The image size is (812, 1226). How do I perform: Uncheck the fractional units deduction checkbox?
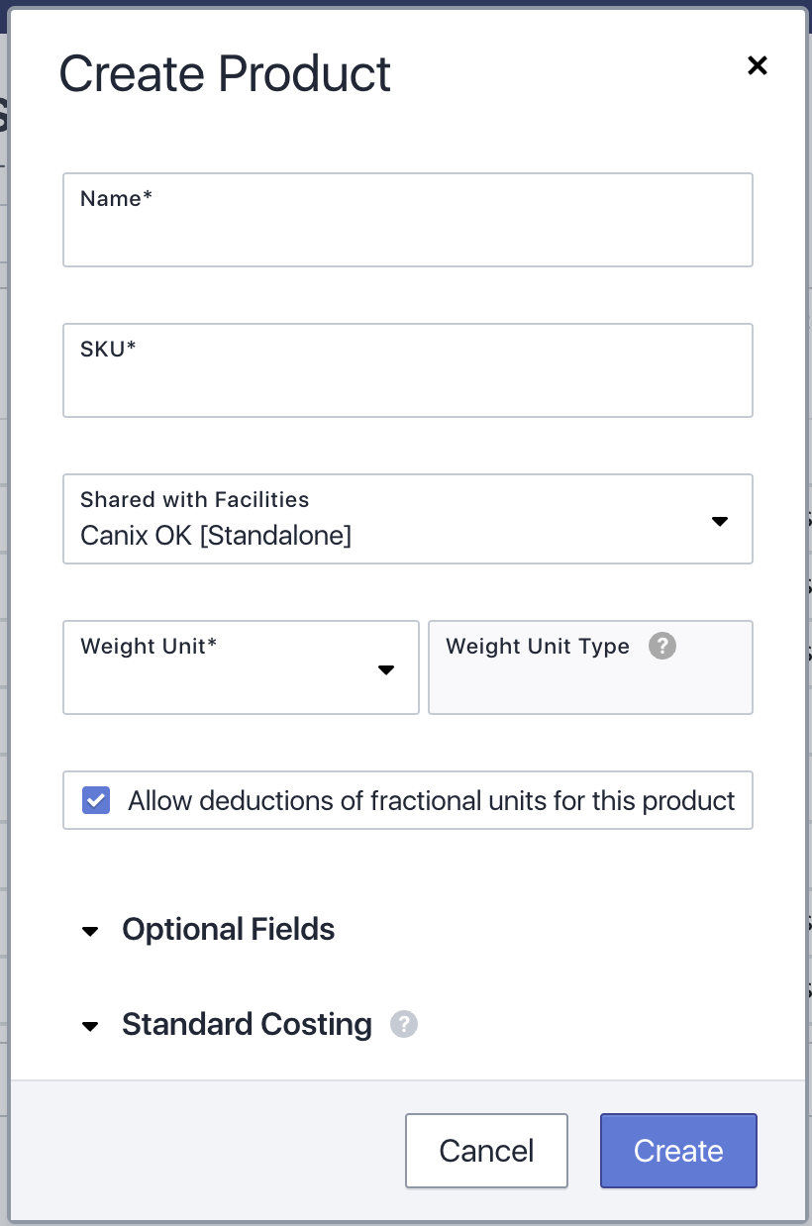(96, 800)
